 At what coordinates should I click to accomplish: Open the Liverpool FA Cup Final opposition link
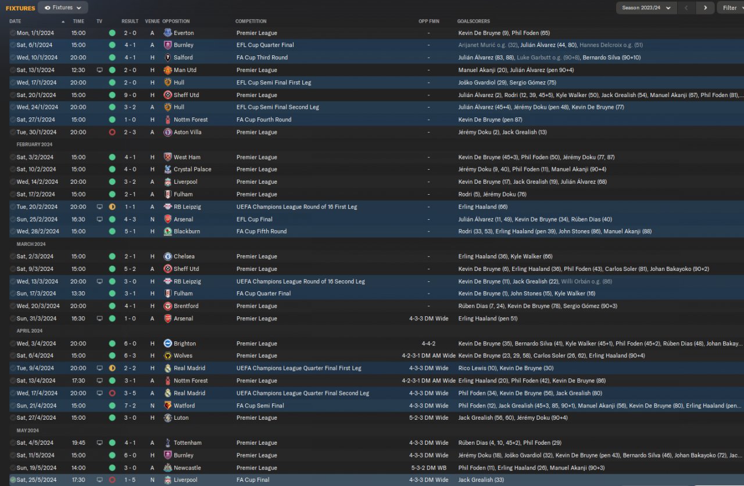pos(185,480)
